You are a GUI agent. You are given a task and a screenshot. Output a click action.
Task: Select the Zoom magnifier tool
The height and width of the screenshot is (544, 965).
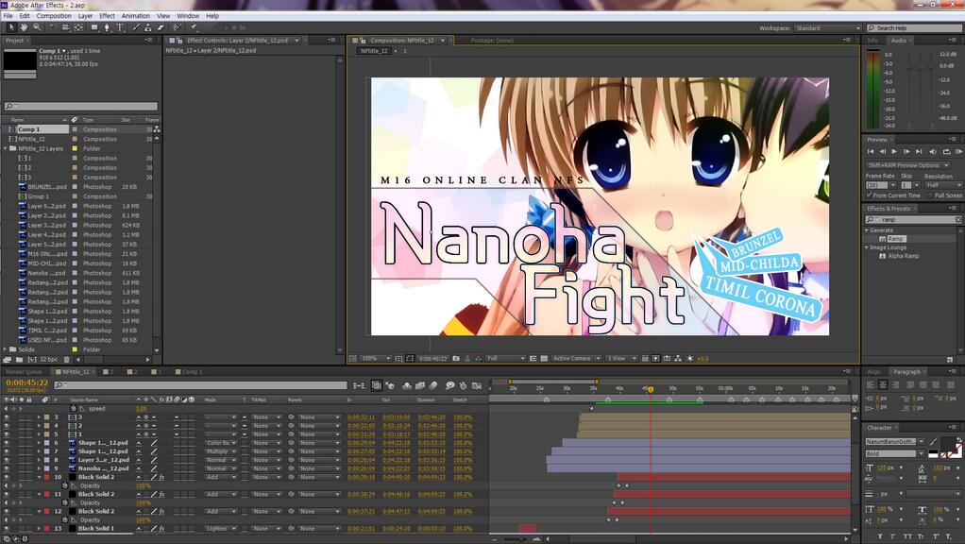[x=38, y=27]
